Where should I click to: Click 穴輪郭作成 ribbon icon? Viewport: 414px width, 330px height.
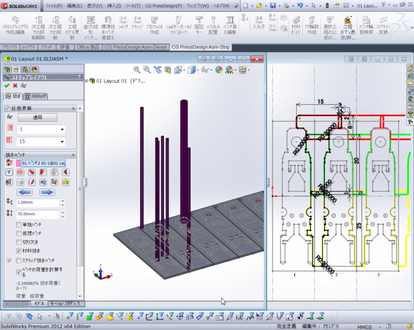[312, 25]
